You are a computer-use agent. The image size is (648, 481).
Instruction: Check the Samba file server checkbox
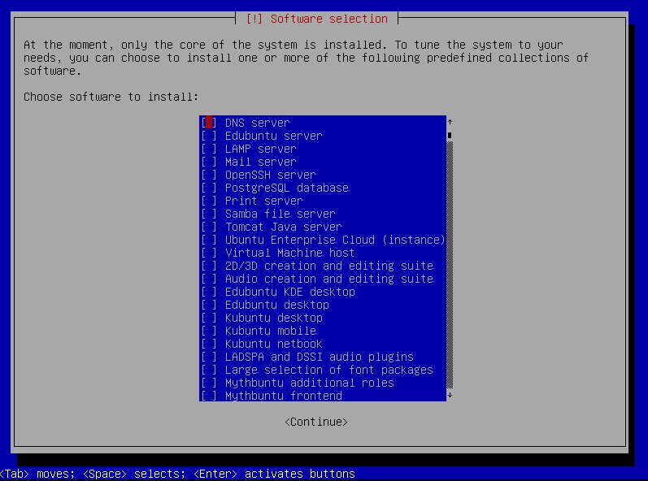click(209, 214)
